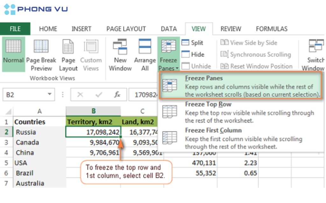326x203 pixels.
Task: Click cell containing 9,706,961
Action: click(x=93, y=153)
